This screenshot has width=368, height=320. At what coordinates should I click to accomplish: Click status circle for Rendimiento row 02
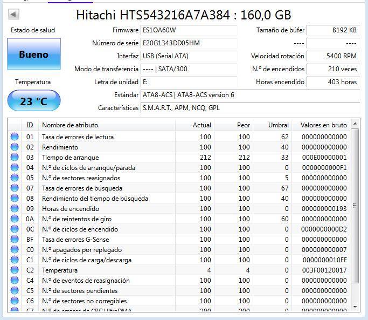tap(15, 147)
